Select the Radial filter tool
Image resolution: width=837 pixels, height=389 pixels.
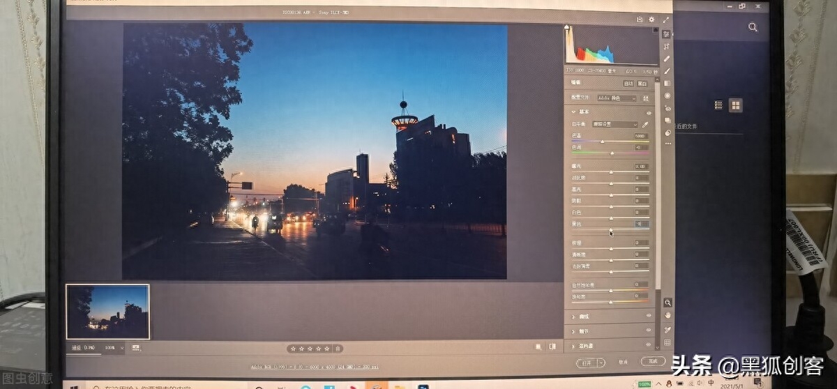pyautogui.click(x=667, y=96)
